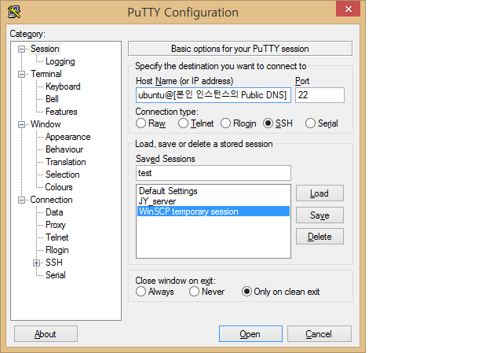This screenshot has height=353, width=482.
Task: Open the Rlogin category in the tree
Action: (x=57, y=250)
